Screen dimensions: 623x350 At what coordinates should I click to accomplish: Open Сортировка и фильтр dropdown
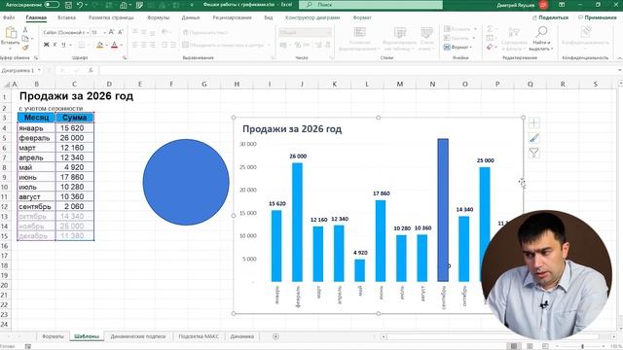[x=514, y=38]
